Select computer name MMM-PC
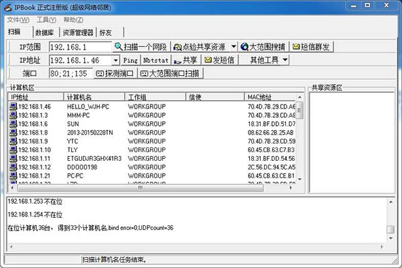 coord(78,115)
